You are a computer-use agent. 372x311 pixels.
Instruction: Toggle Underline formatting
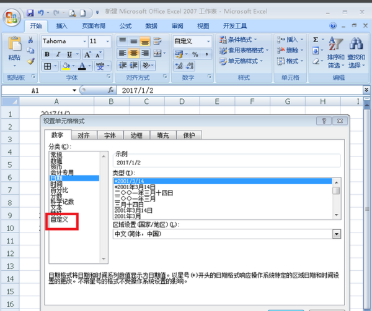pyautogui.click(x=69, y=54)
